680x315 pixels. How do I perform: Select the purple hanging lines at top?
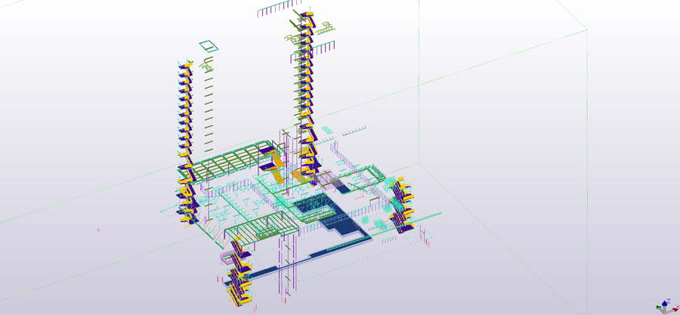pos(276,11)
